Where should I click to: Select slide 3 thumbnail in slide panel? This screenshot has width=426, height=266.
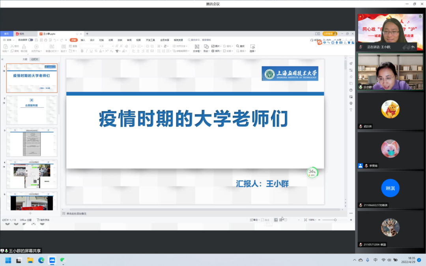click(32, 142)
